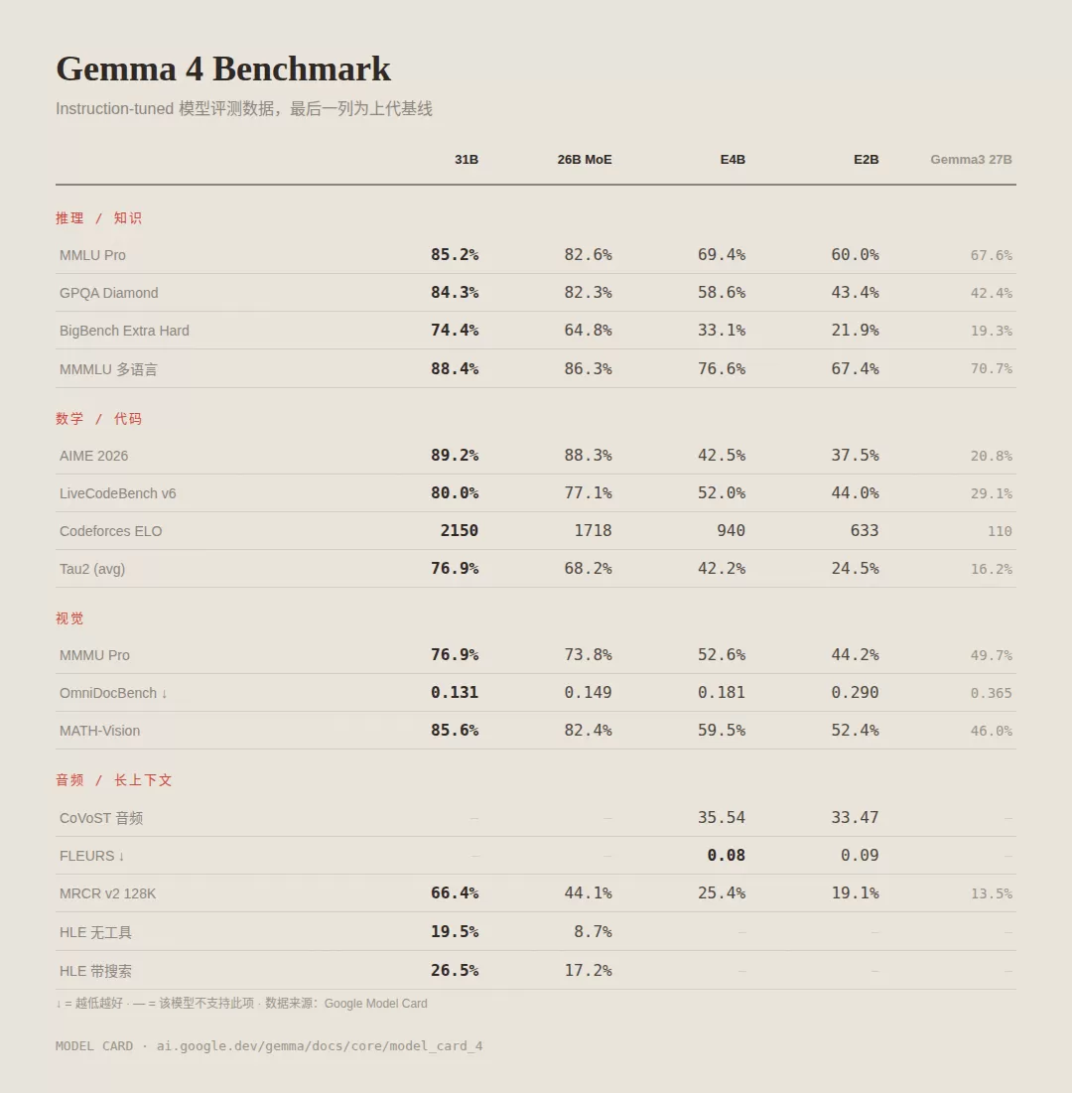Click the "数学 / 代码" section heading

pyautogui.click(x=98, y=419)
